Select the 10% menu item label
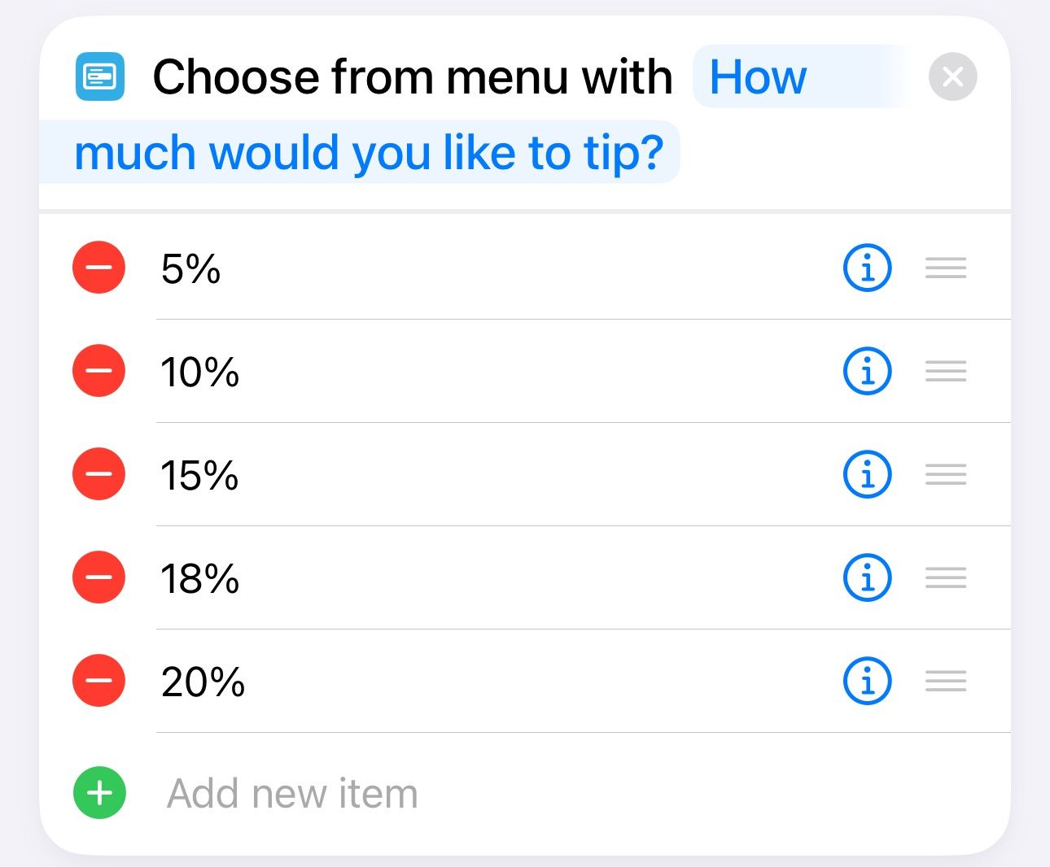This screenshot has width=1050, height=867. coord(199,373)
